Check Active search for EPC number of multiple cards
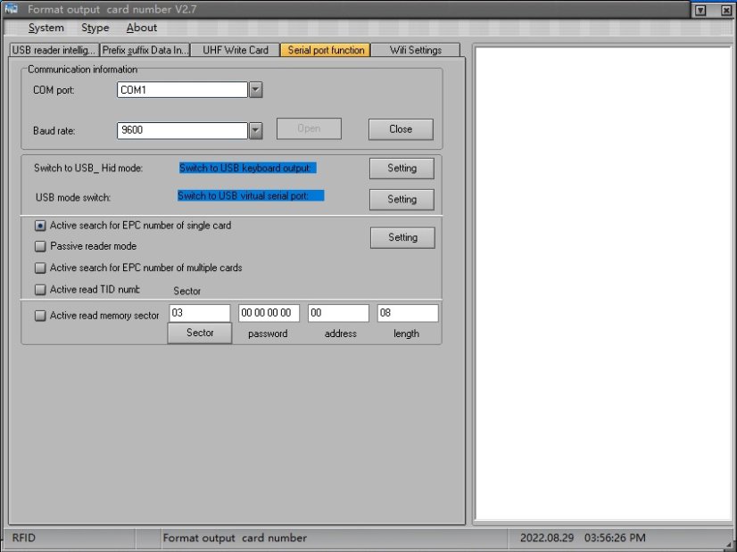737x552 pixels. [39, 268]
